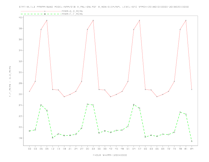
Task: Click the FHOUR VHHMM horizontal axis title
Action: coord(110,155)
